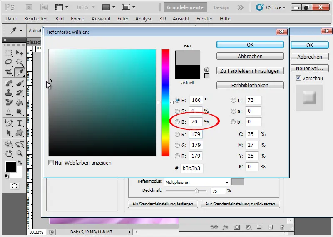Select the Zoom magnifier tool
Image resolution: width=333 pixels, height=237 pixels.
(x=20, y=153)
